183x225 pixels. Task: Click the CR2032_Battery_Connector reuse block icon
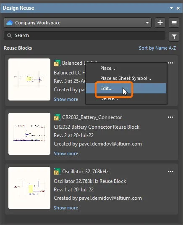click(x=57, y=117)
